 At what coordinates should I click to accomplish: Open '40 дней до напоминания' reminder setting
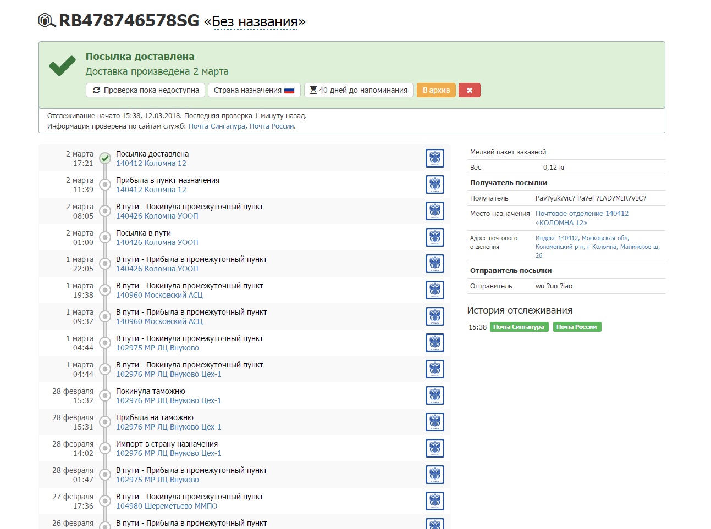[359, 90]
